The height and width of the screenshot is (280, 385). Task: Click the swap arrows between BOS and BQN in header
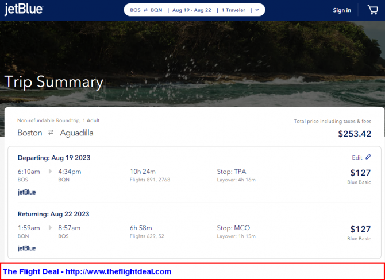[x=145, y=10]
